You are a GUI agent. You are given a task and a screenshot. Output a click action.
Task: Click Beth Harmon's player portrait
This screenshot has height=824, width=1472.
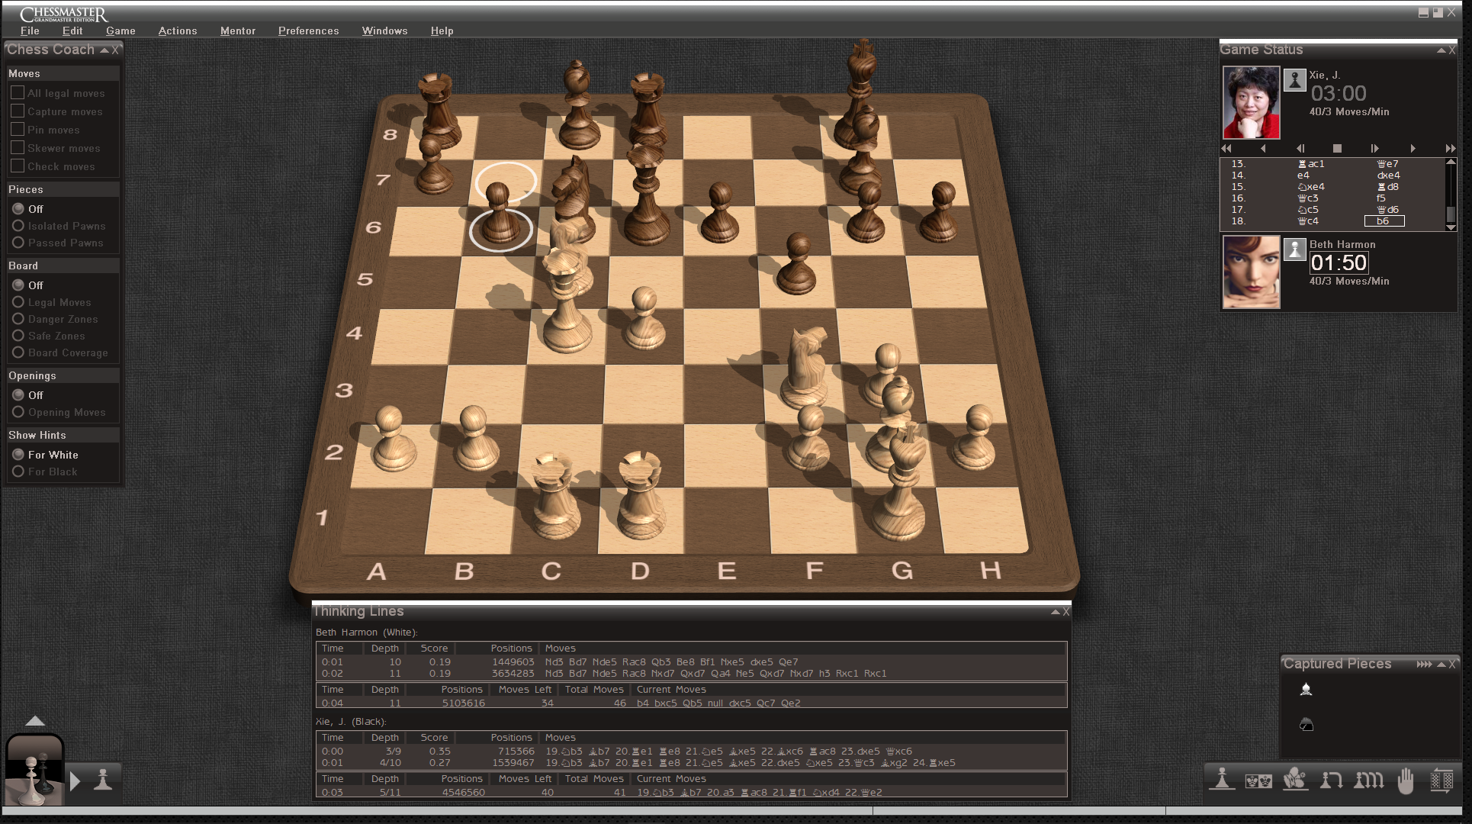[x=1251, y=272]
